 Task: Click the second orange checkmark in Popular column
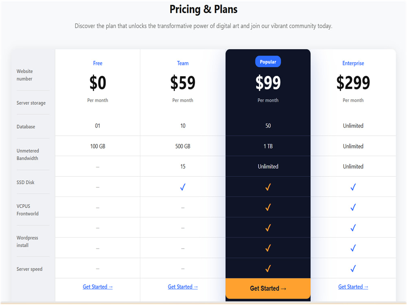[268, 207]
